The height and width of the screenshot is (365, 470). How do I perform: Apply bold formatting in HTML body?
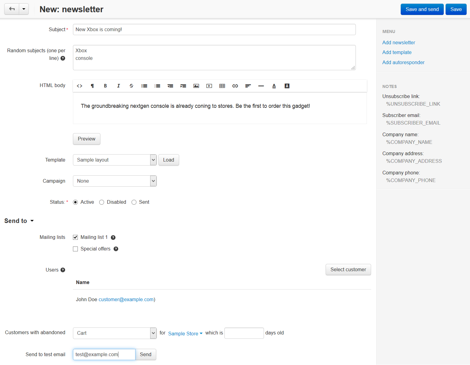105,86
